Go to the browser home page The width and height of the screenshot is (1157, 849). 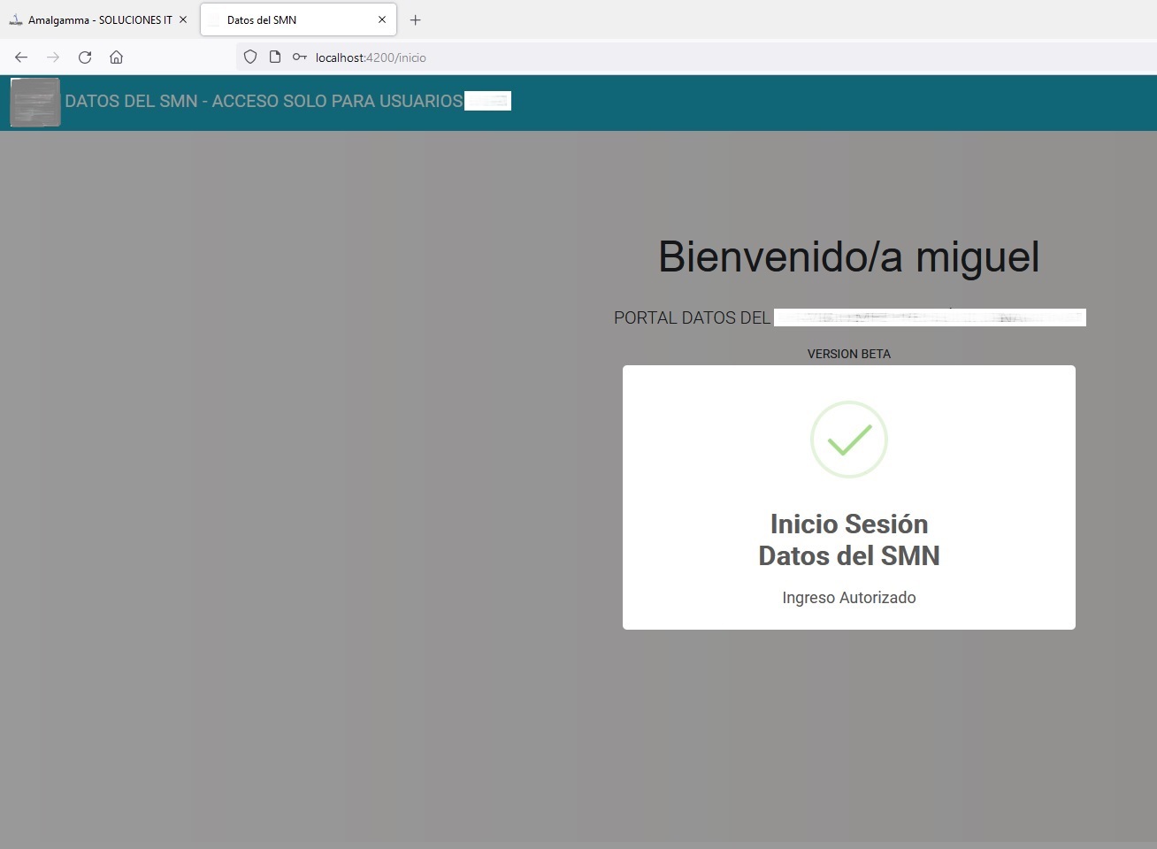click(x=116, y=57)
